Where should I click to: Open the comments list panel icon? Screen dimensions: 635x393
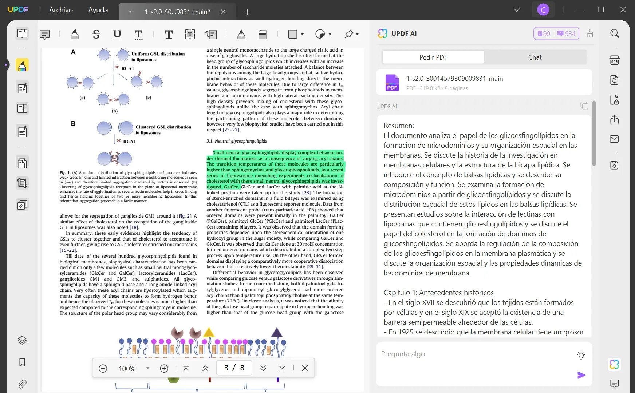click(615, 384)
